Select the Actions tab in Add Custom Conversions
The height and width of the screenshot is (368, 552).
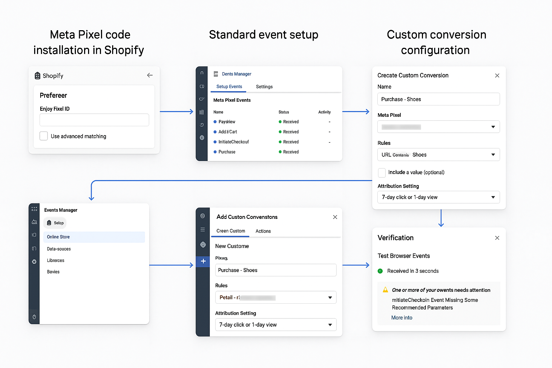pos(263,231)
